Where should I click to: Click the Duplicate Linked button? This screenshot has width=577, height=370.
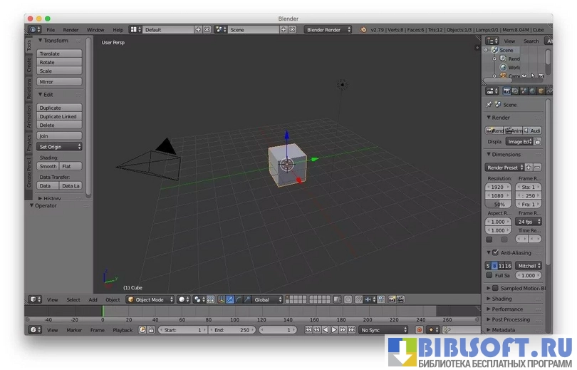pos(60,116)
